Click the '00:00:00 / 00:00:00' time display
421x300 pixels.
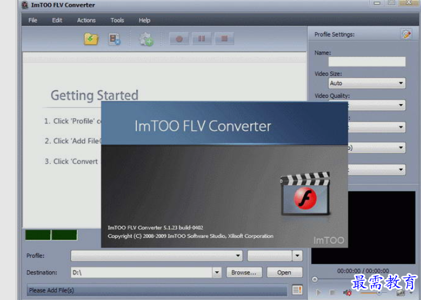coord(363,271)
